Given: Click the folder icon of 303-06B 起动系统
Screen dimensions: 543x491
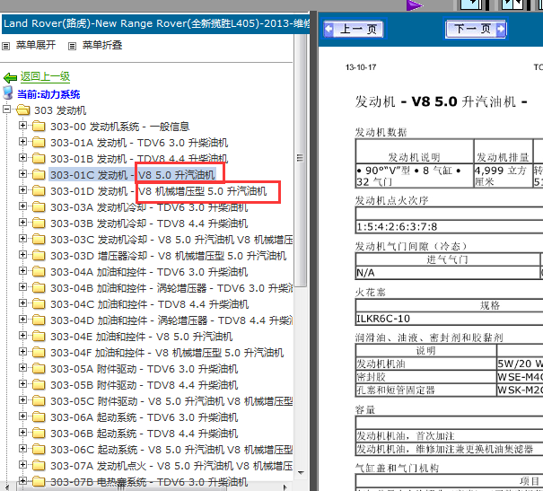Looking at the screenshot, I should (39, 434).
